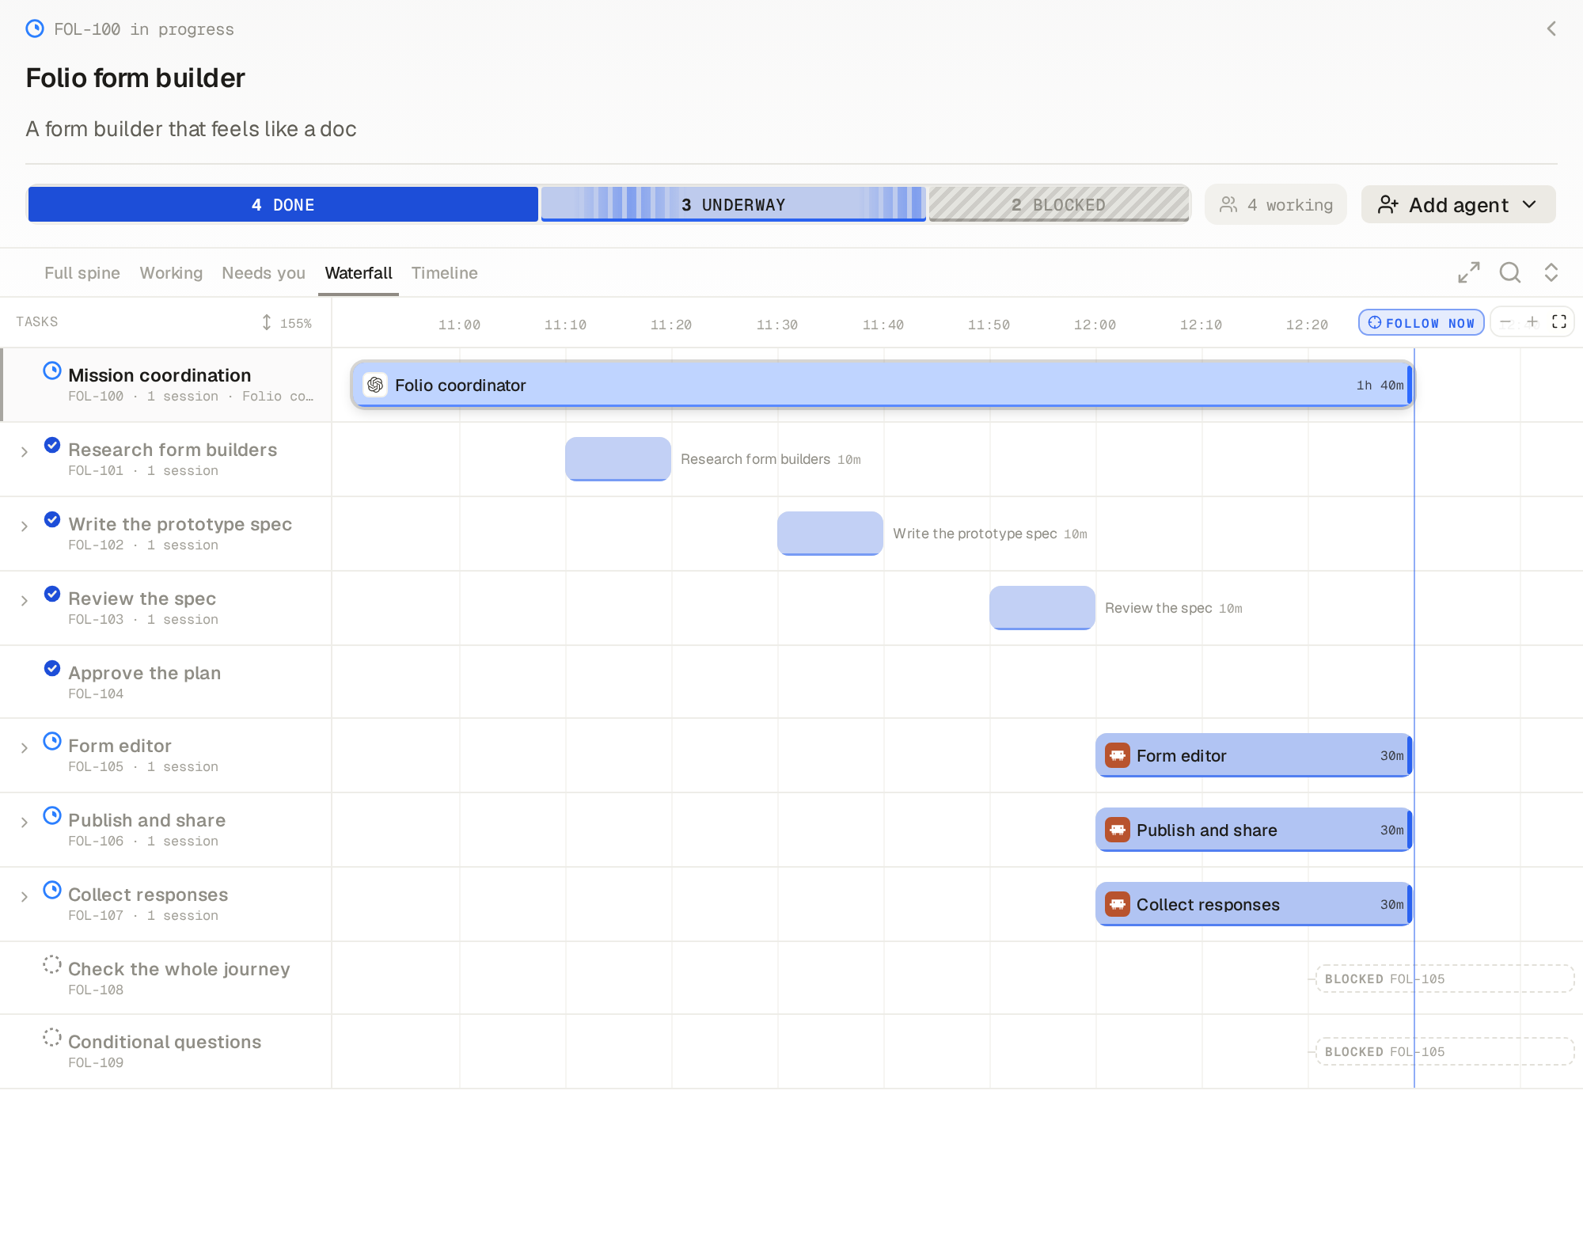The height and width of the screenshot is (1235, 1583).
Task: Collapse the panel with the top-right chevron
Action: [x=1551, y=28]
